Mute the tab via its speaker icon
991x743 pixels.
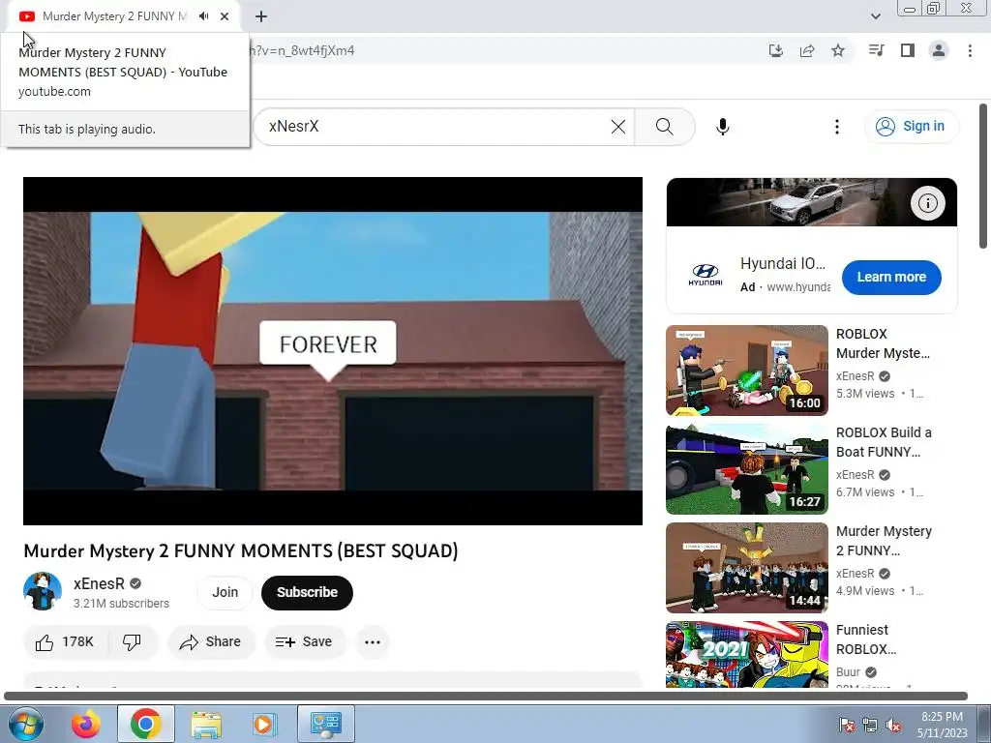pos(203,16)
